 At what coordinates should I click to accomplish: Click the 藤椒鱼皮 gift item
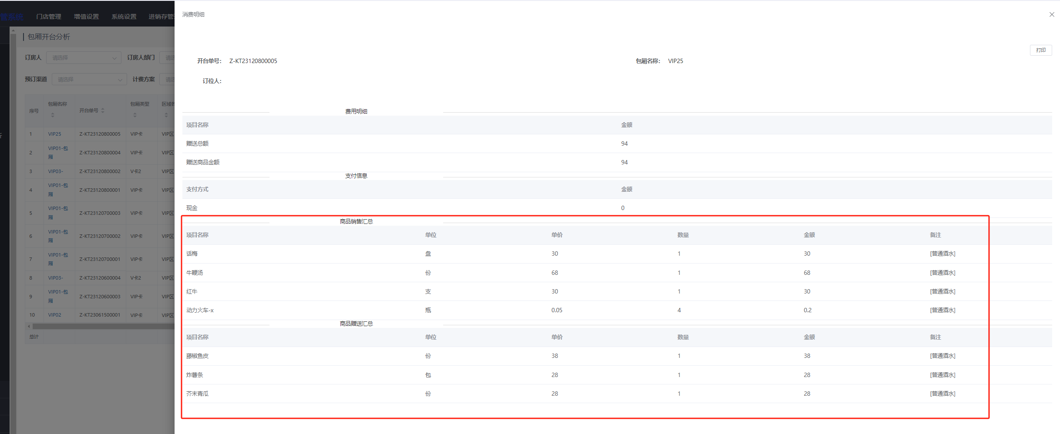[198, 356]
